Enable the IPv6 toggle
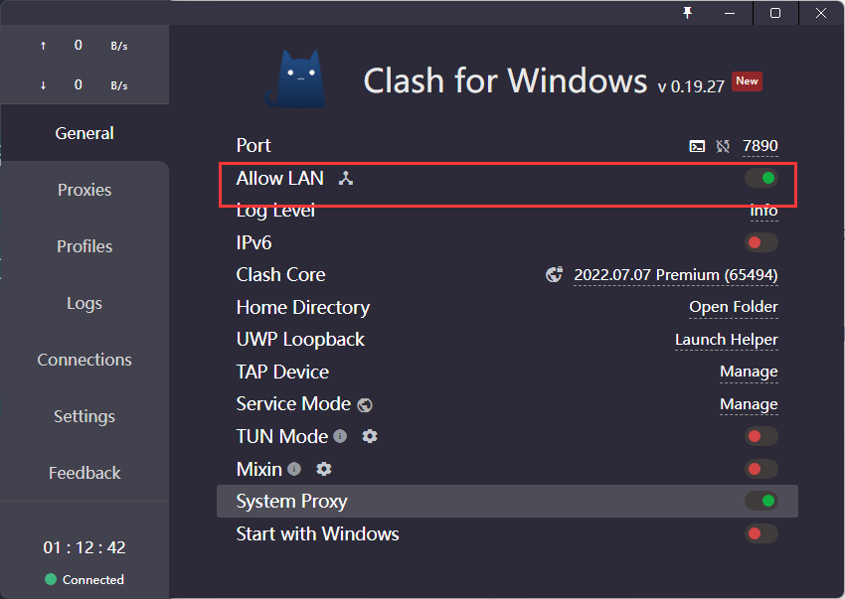Image resolution: width=845 pixels, height=599 pixels. tap(761, 242)
